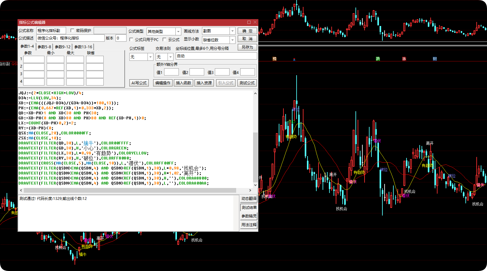Expand the 公式标签 dropdown
This screenshot has width=487, height=271.
click(x=150, y=57)
